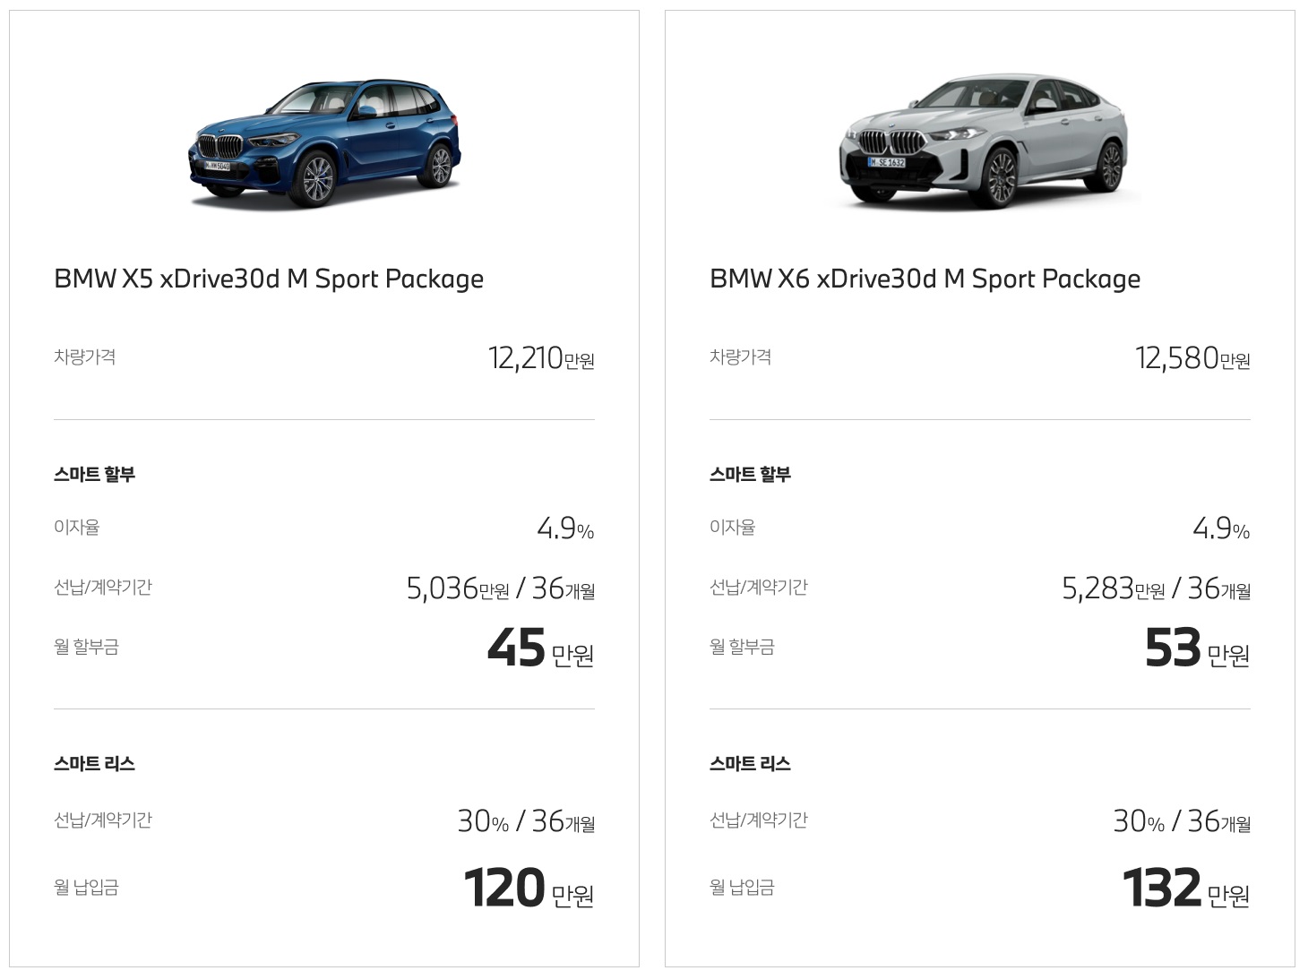Image resolution: width=1308 pixels, height=979 pixels.
Task: Click X5 prepayment 5,036만원 / 36개월
Action: [501, 588]
